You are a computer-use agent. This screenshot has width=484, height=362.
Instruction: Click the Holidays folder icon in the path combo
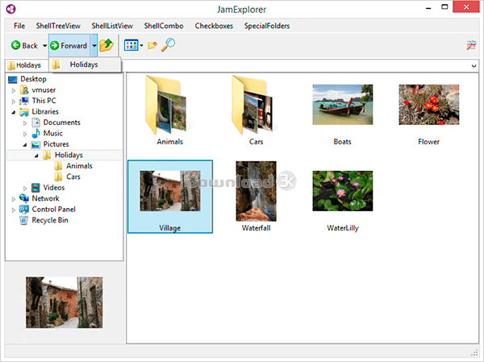point(10,65)
